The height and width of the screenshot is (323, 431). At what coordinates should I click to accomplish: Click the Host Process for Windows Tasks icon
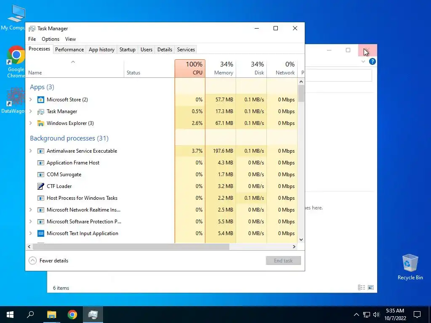(x=41, y=198)
